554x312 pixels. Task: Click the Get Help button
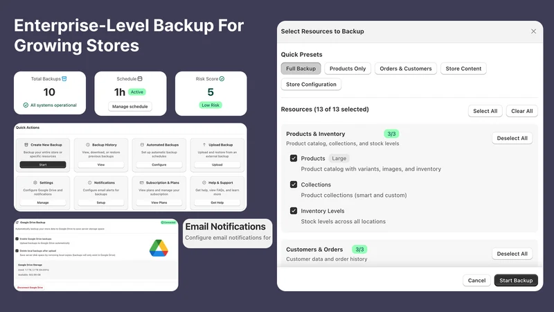(x=217, y=202)
